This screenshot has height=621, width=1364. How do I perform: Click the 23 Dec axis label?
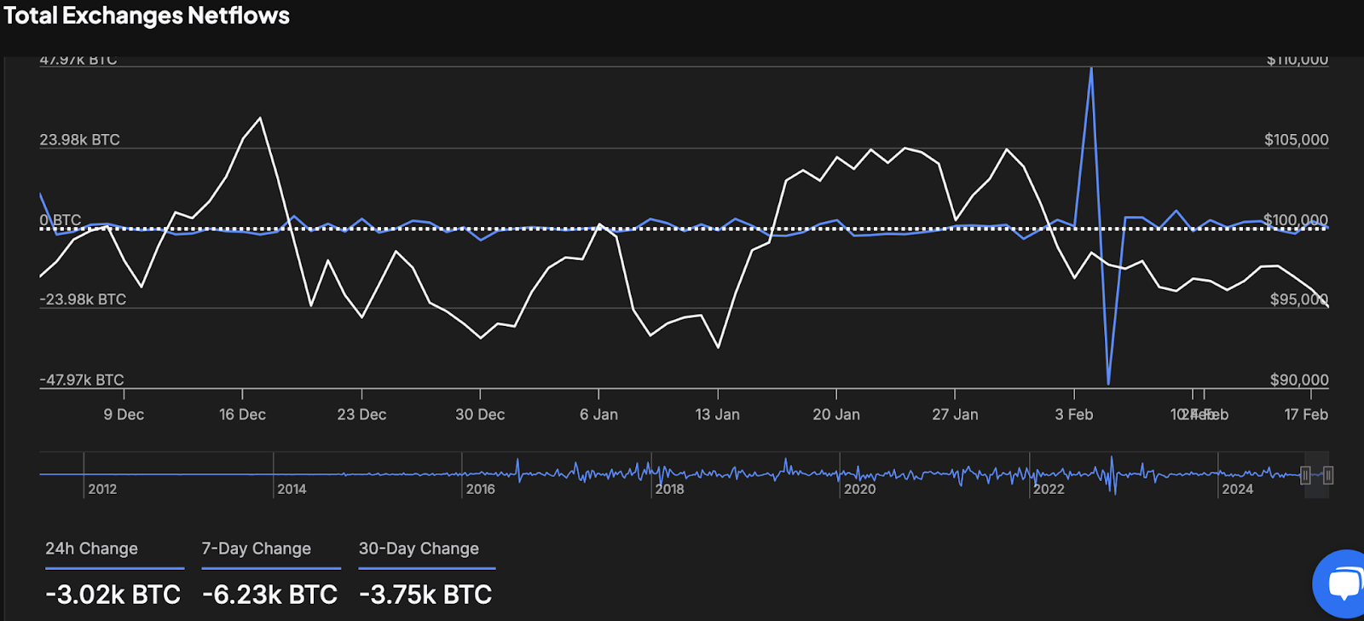coord(361,415)
